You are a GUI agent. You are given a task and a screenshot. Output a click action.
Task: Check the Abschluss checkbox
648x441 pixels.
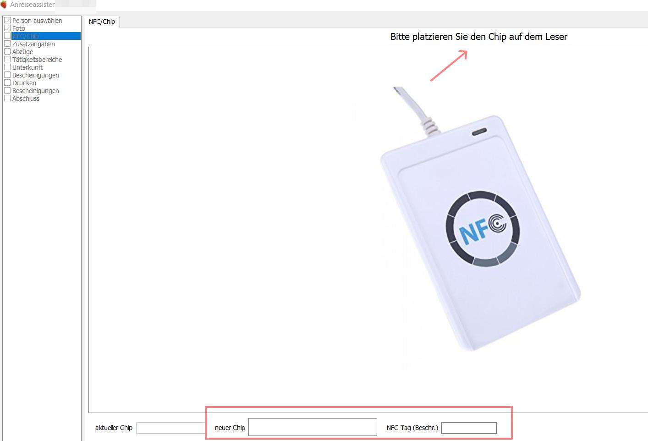coord(7,99)
